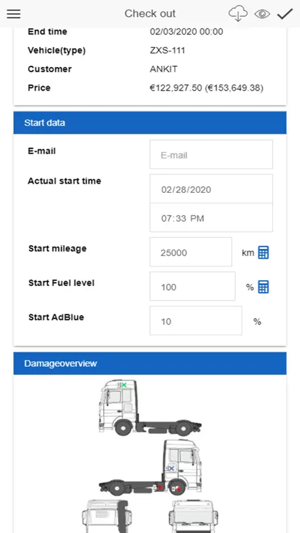Click the green X damage marker on cab
Screen dimensions: 300x533
[x=124, y=385]
